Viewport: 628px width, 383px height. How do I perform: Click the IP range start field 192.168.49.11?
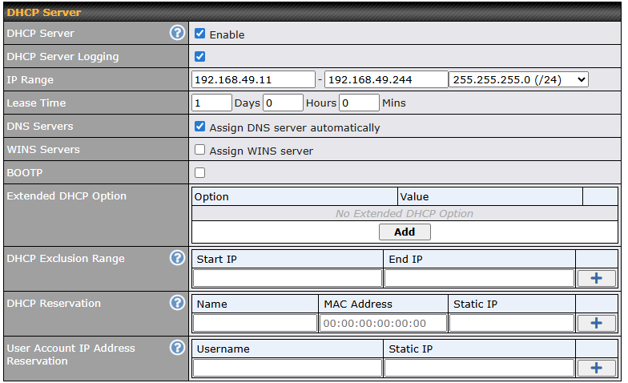pyautogui.click(x=253, y=79)
